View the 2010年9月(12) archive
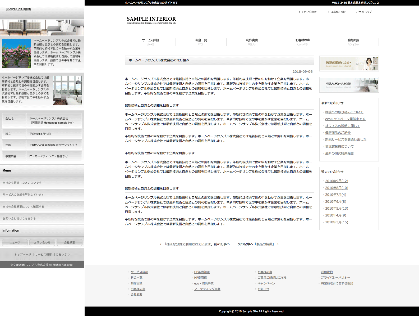Image resolution: width=419 pixels, height=316 pixels. pyautogui.click(x=337, y=181)
